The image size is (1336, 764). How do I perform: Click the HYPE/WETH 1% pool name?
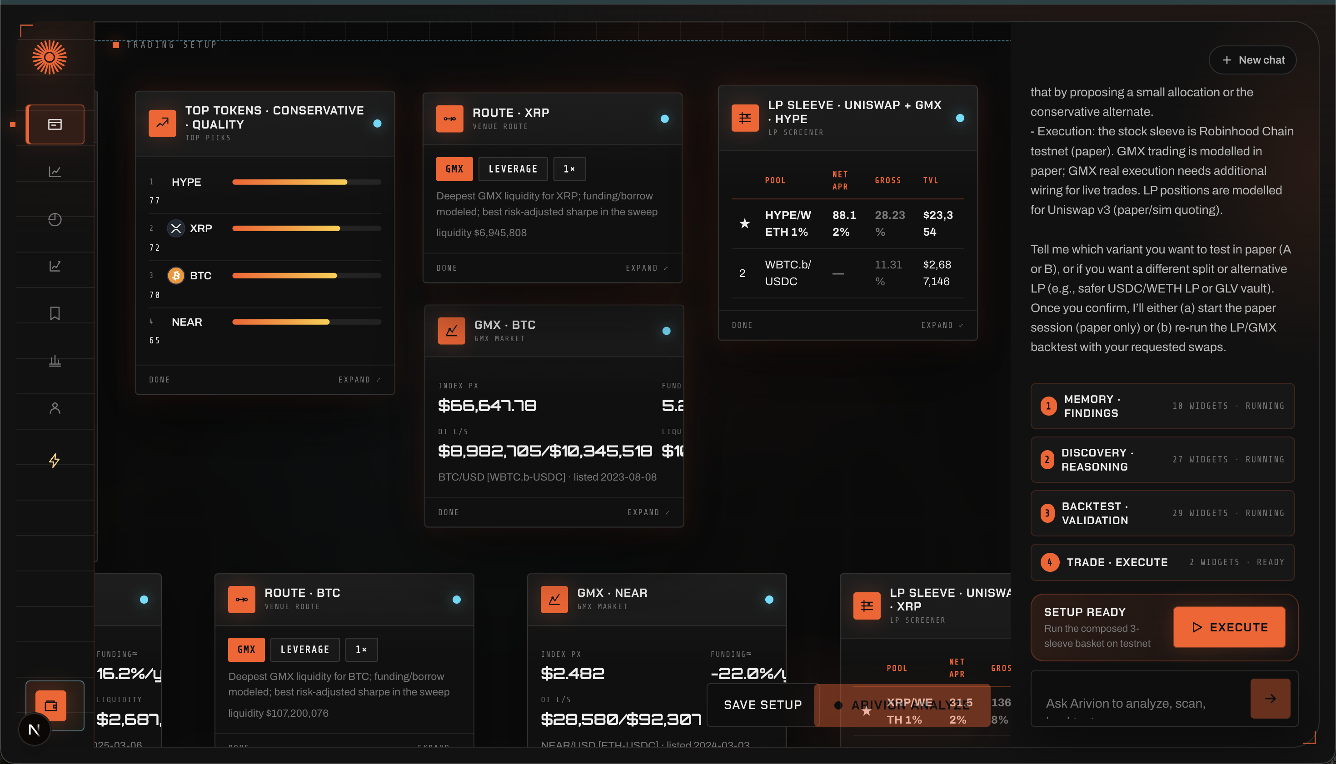click(x=788, y=223)
